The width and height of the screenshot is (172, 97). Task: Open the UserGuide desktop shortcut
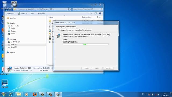(x=5, y=84)
